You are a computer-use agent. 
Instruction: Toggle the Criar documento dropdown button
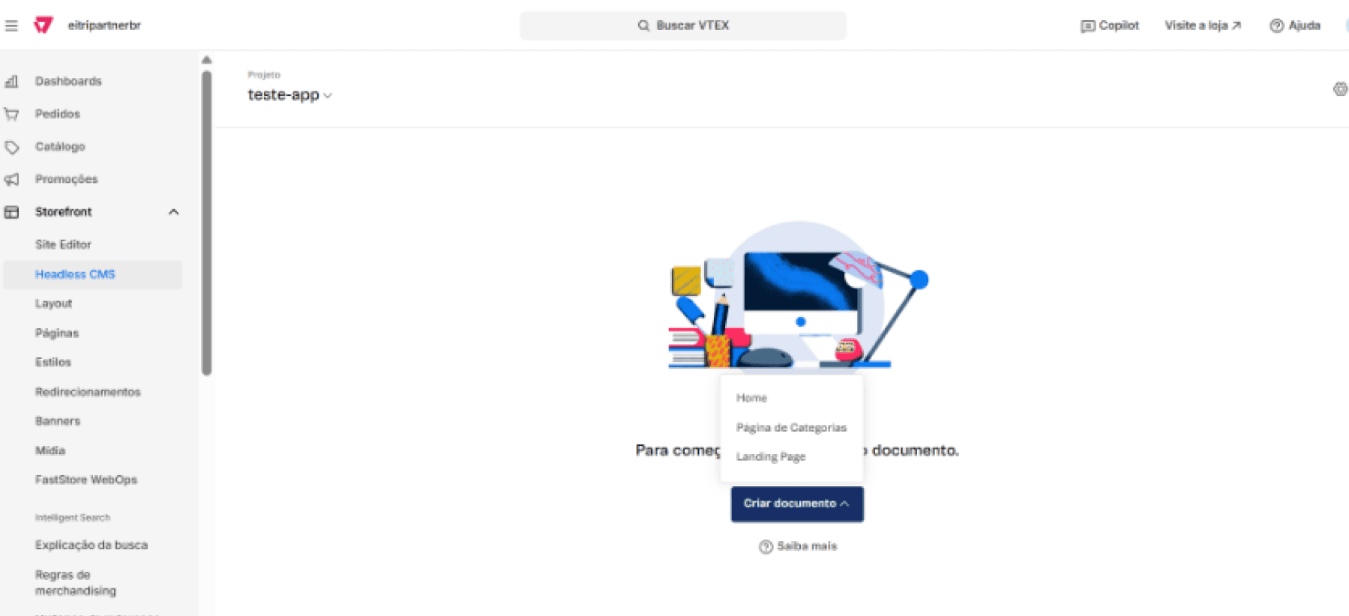pyautogui.click(x=797, y=504)
